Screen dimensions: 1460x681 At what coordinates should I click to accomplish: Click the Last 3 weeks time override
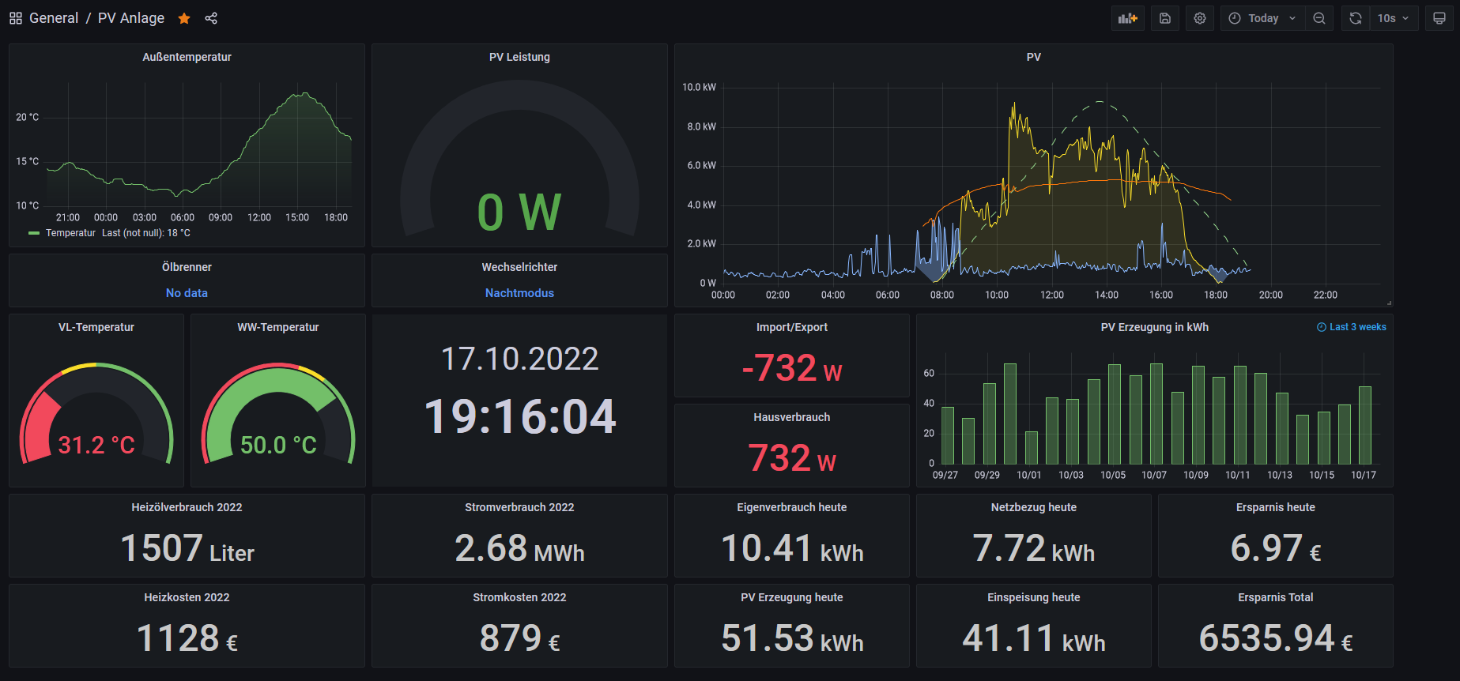click(x=1352, y=327)
